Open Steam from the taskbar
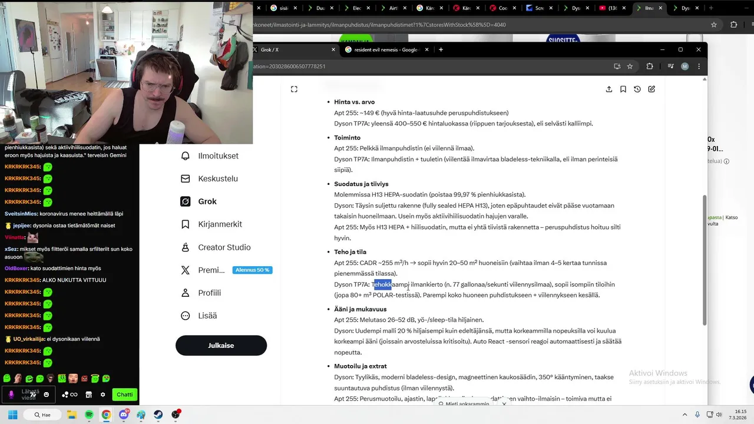The image size is (754, 424). tap(158, 415)
